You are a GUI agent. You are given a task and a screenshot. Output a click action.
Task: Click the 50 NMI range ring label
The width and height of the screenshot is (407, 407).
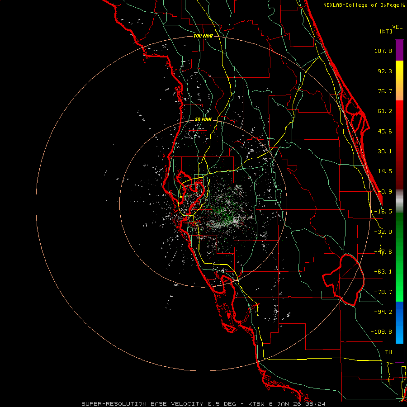(x=203, y=120)
